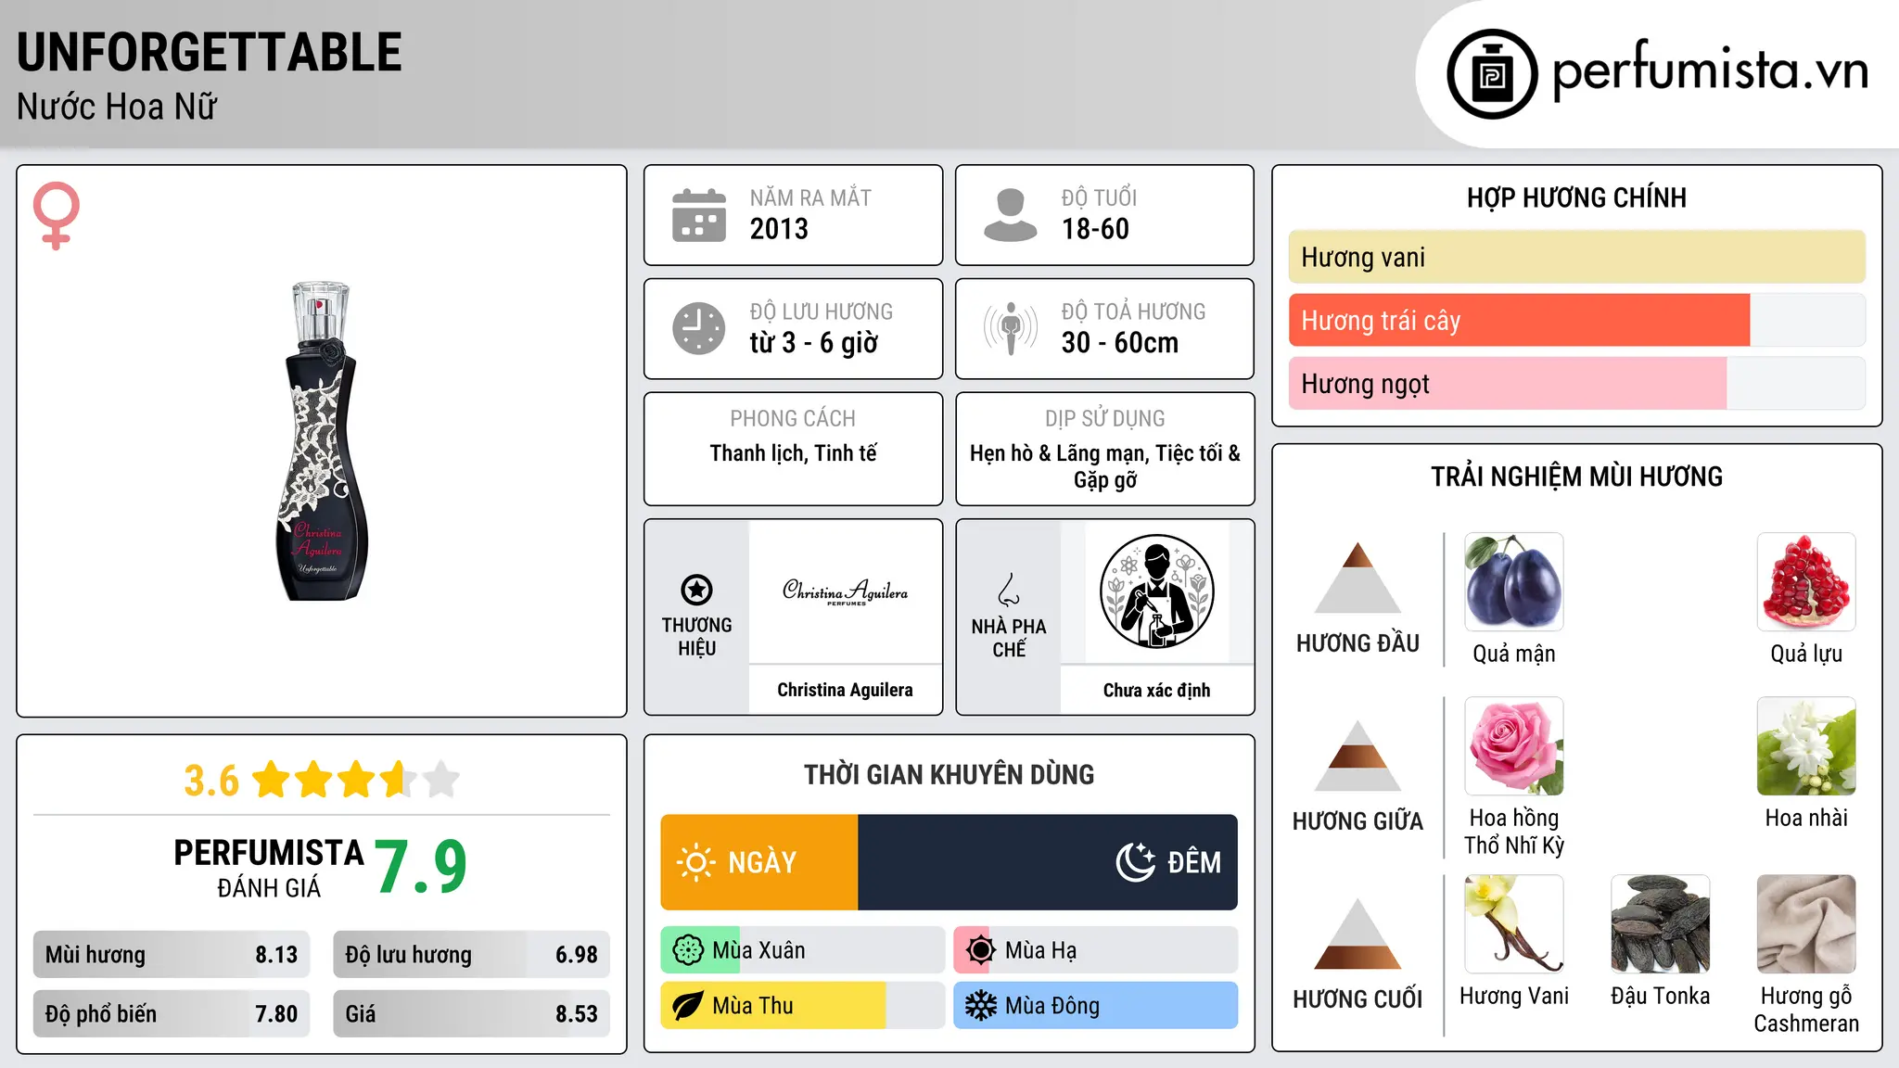Click the Mùa Đông season bar
Image resolution: width=1899 pixels, height=1068 pixels.
pyautogui.click(x=1096, y=1006)
